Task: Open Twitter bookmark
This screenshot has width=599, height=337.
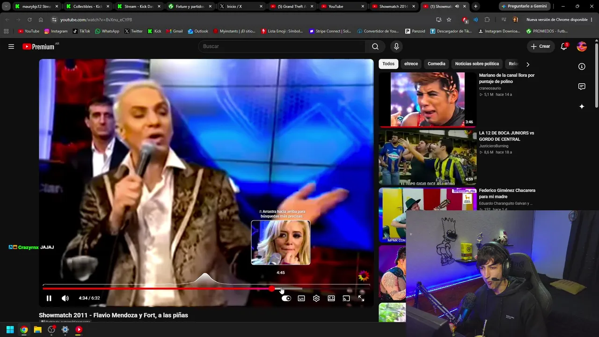Action: (133, 31)
